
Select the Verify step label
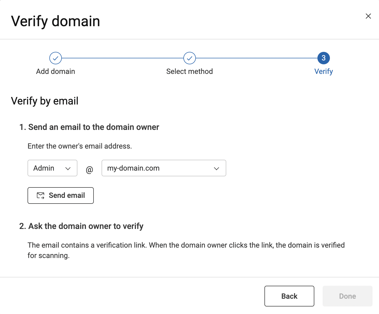(x=323, y=71)
